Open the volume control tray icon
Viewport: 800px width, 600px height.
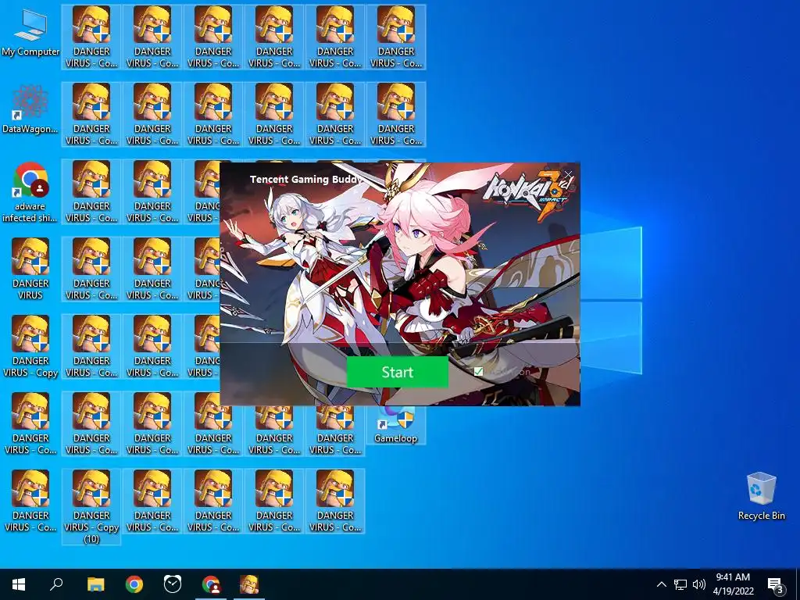tap(699, 584)
